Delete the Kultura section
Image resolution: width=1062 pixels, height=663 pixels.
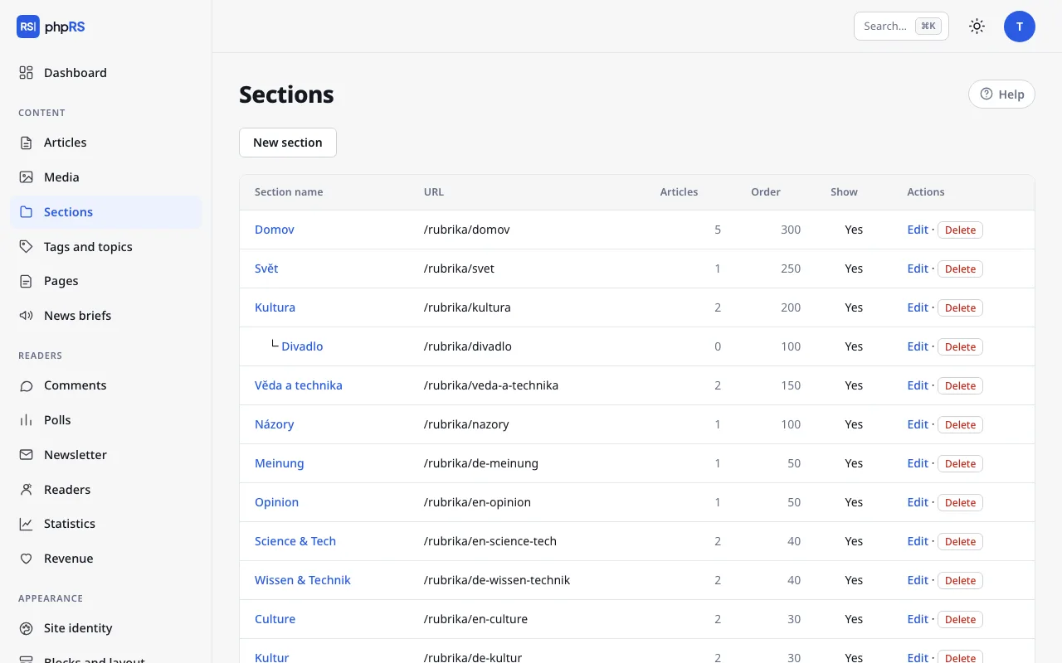tap(960, 308)
